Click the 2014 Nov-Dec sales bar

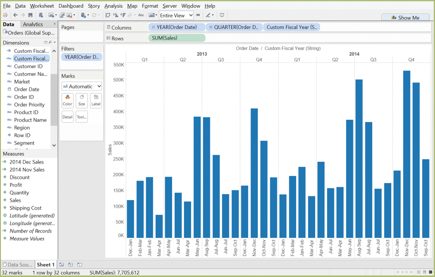coord(407,154)
